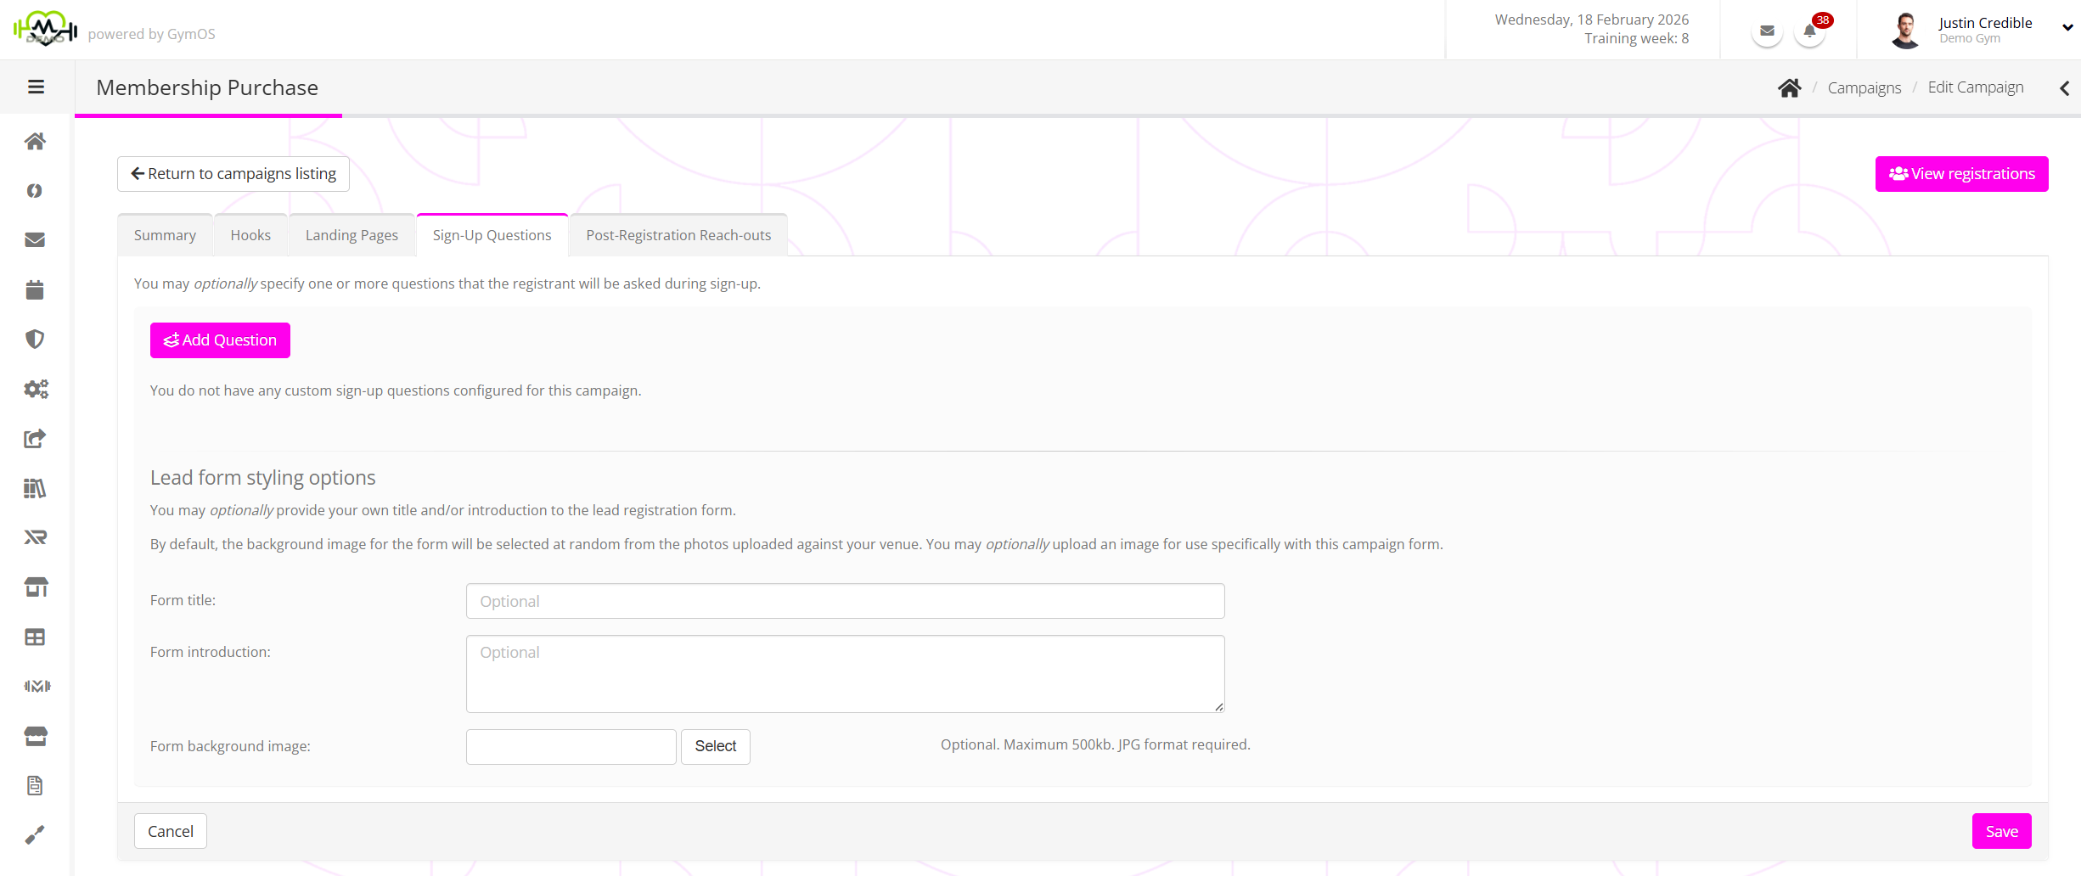2081x876 pixels.
Task: Click into the Form title field
Action: tap(845, 601)
